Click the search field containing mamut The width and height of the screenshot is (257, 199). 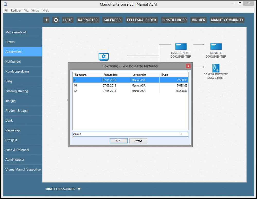point(130,134)
